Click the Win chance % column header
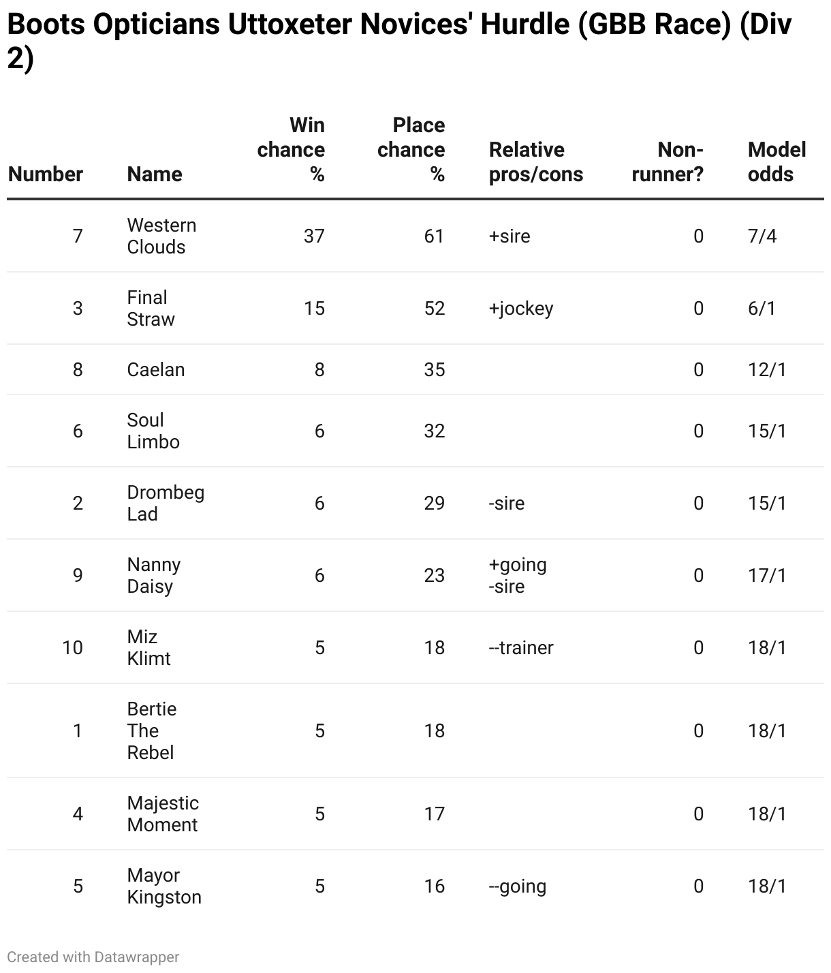 (x=291, y=150)
